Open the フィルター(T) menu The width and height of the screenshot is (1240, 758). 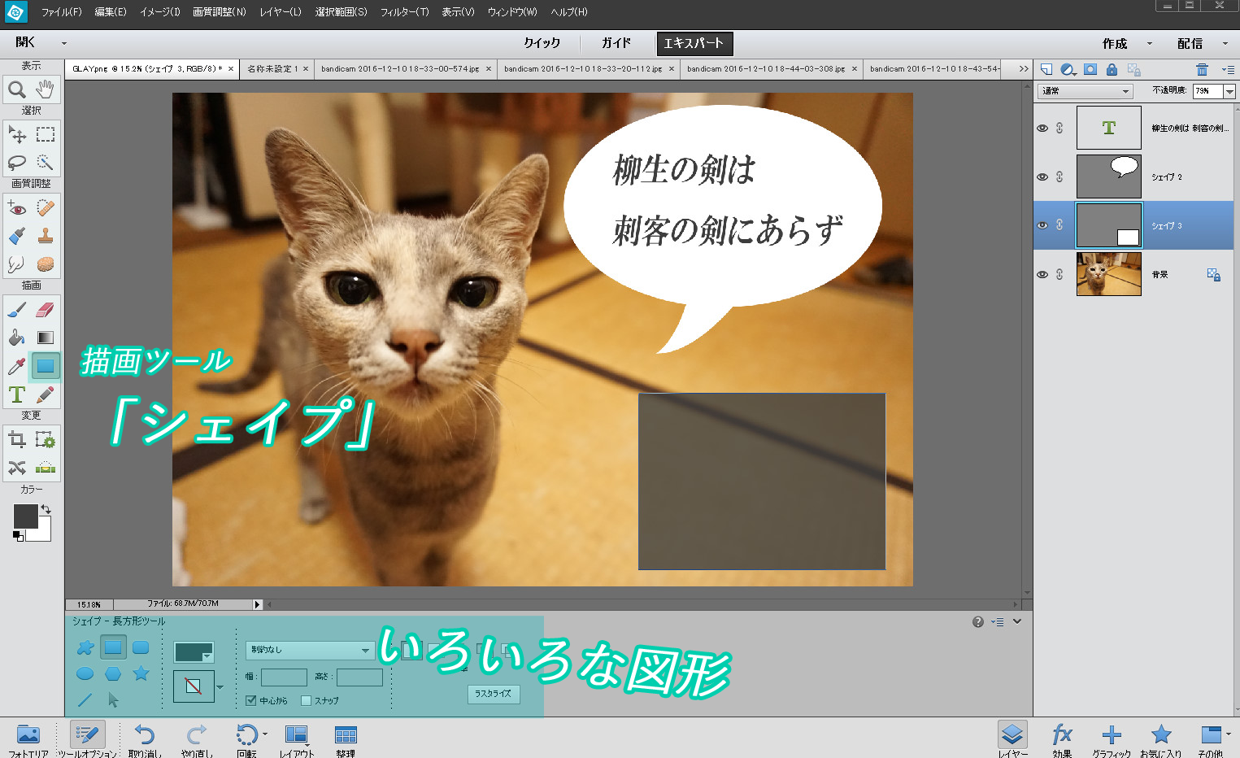[405, 12]
